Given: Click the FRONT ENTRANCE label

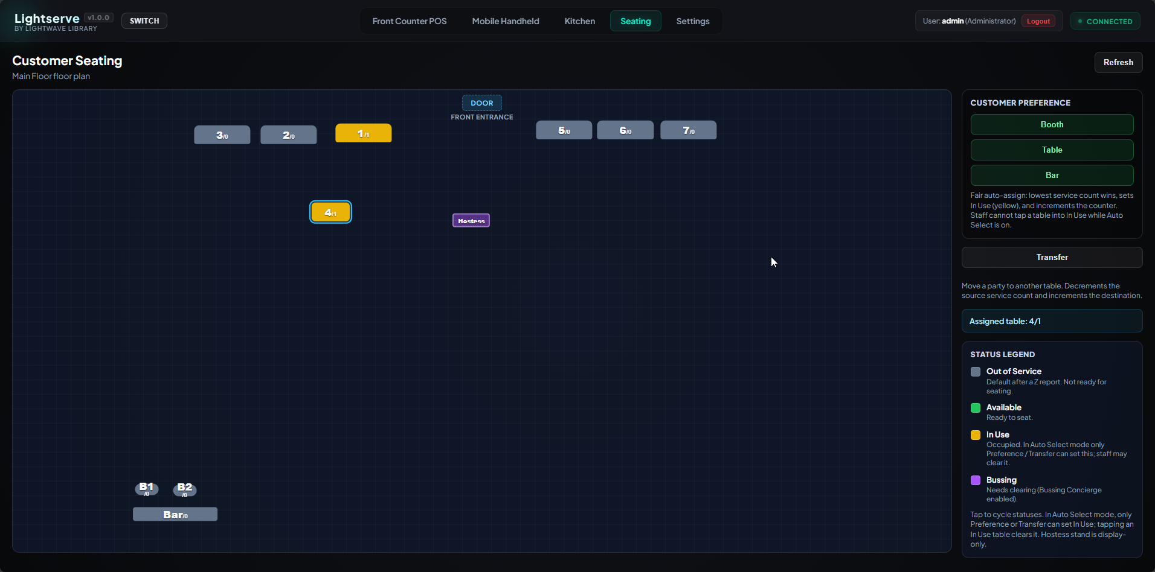Looking at the screenshot, I should (482, 117).
